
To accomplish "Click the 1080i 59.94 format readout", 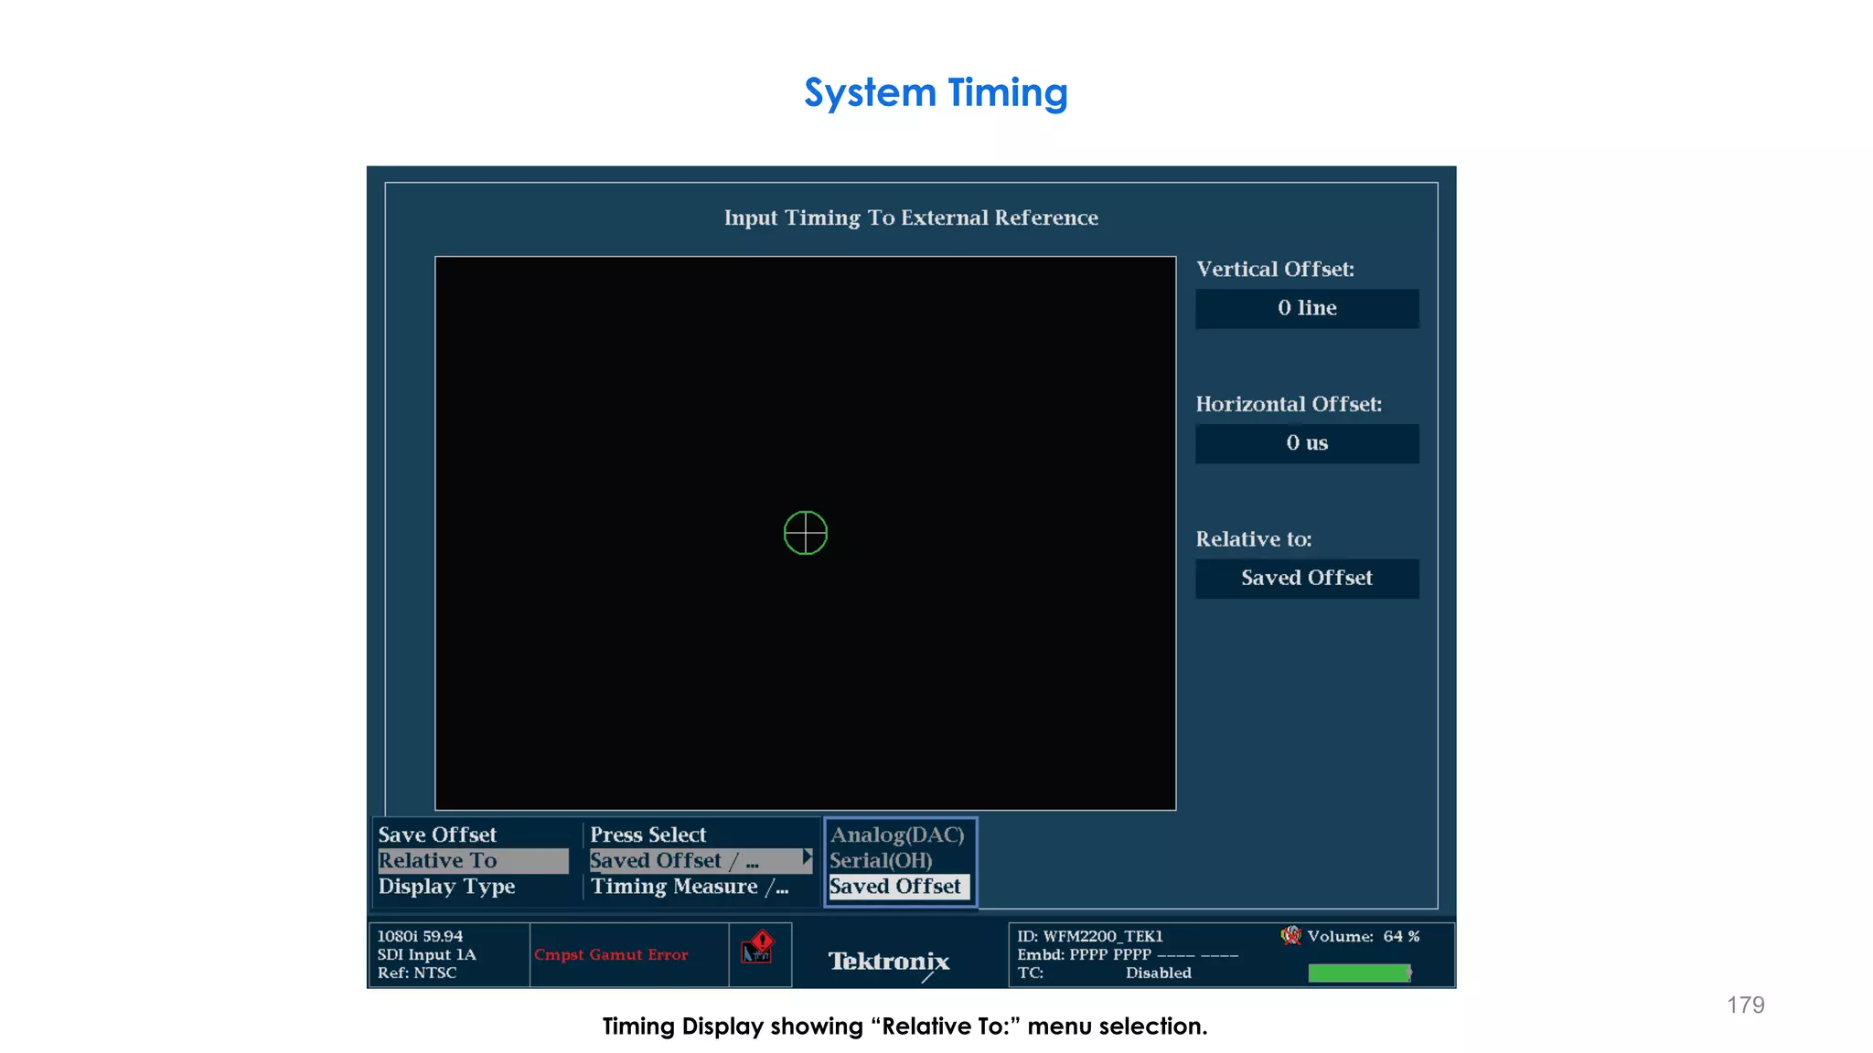I will pos(420,936).
